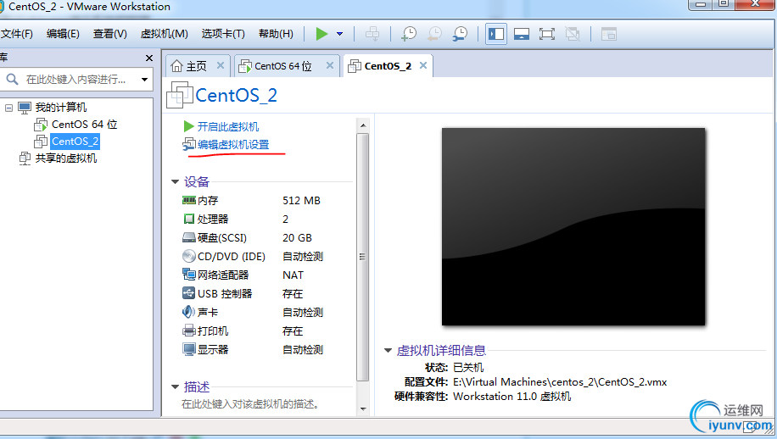
Task: Select 我的计算机 in the library tree
Action: coord(61,108)
